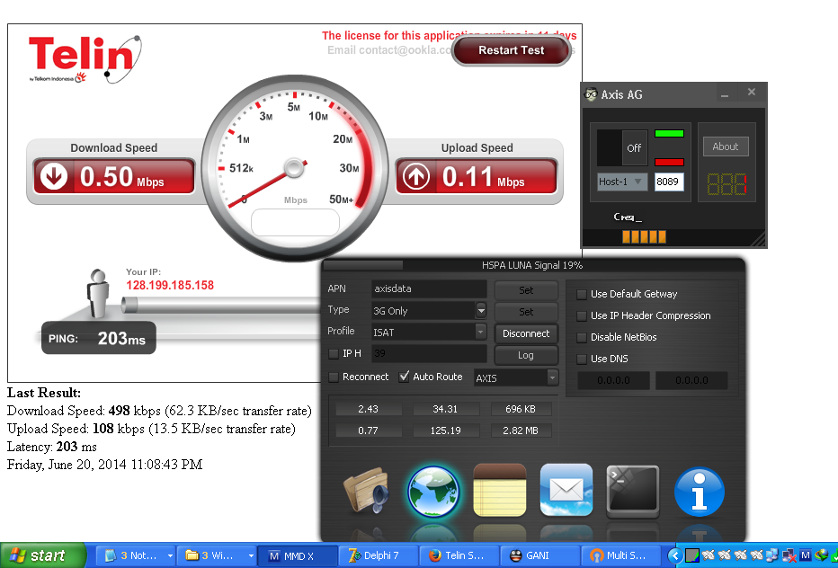Click the Restart Test button
This screenshot has height=568, width=838.
click(x=512, y=50)
